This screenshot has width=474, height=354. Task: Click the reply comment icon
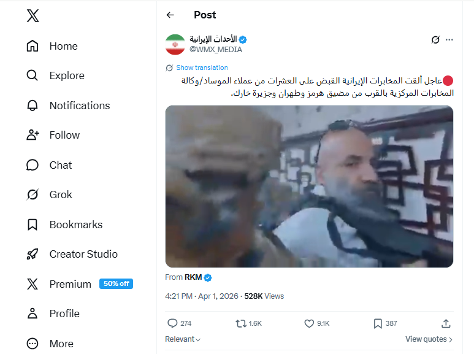pyautogui.click(x=172, y=323)
